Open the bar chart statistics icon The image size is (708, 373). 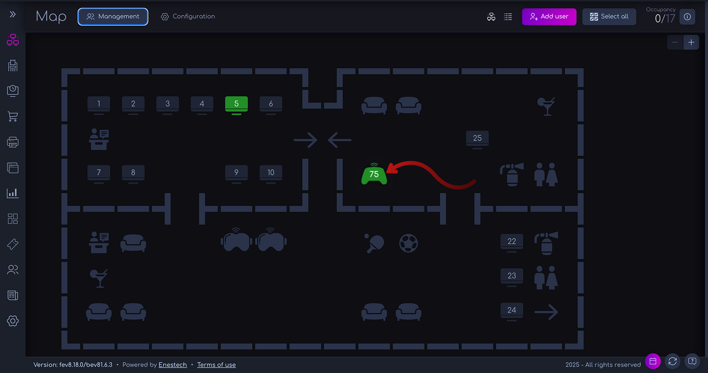coord(13,193)
